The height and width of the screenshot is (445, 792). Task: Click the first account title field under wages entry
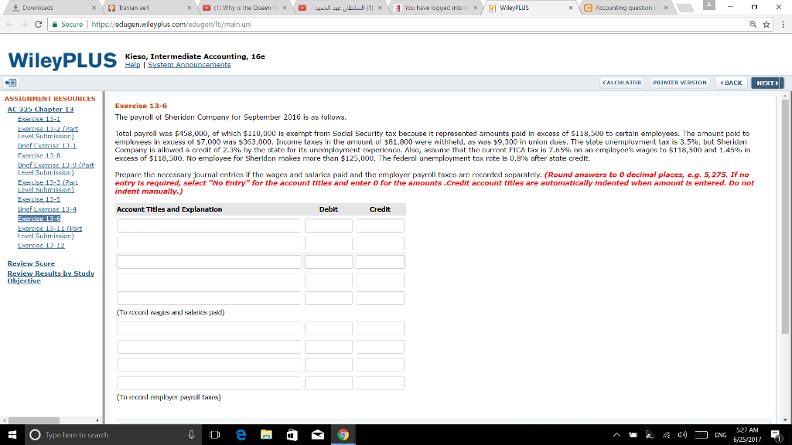(x=209, y=226)
